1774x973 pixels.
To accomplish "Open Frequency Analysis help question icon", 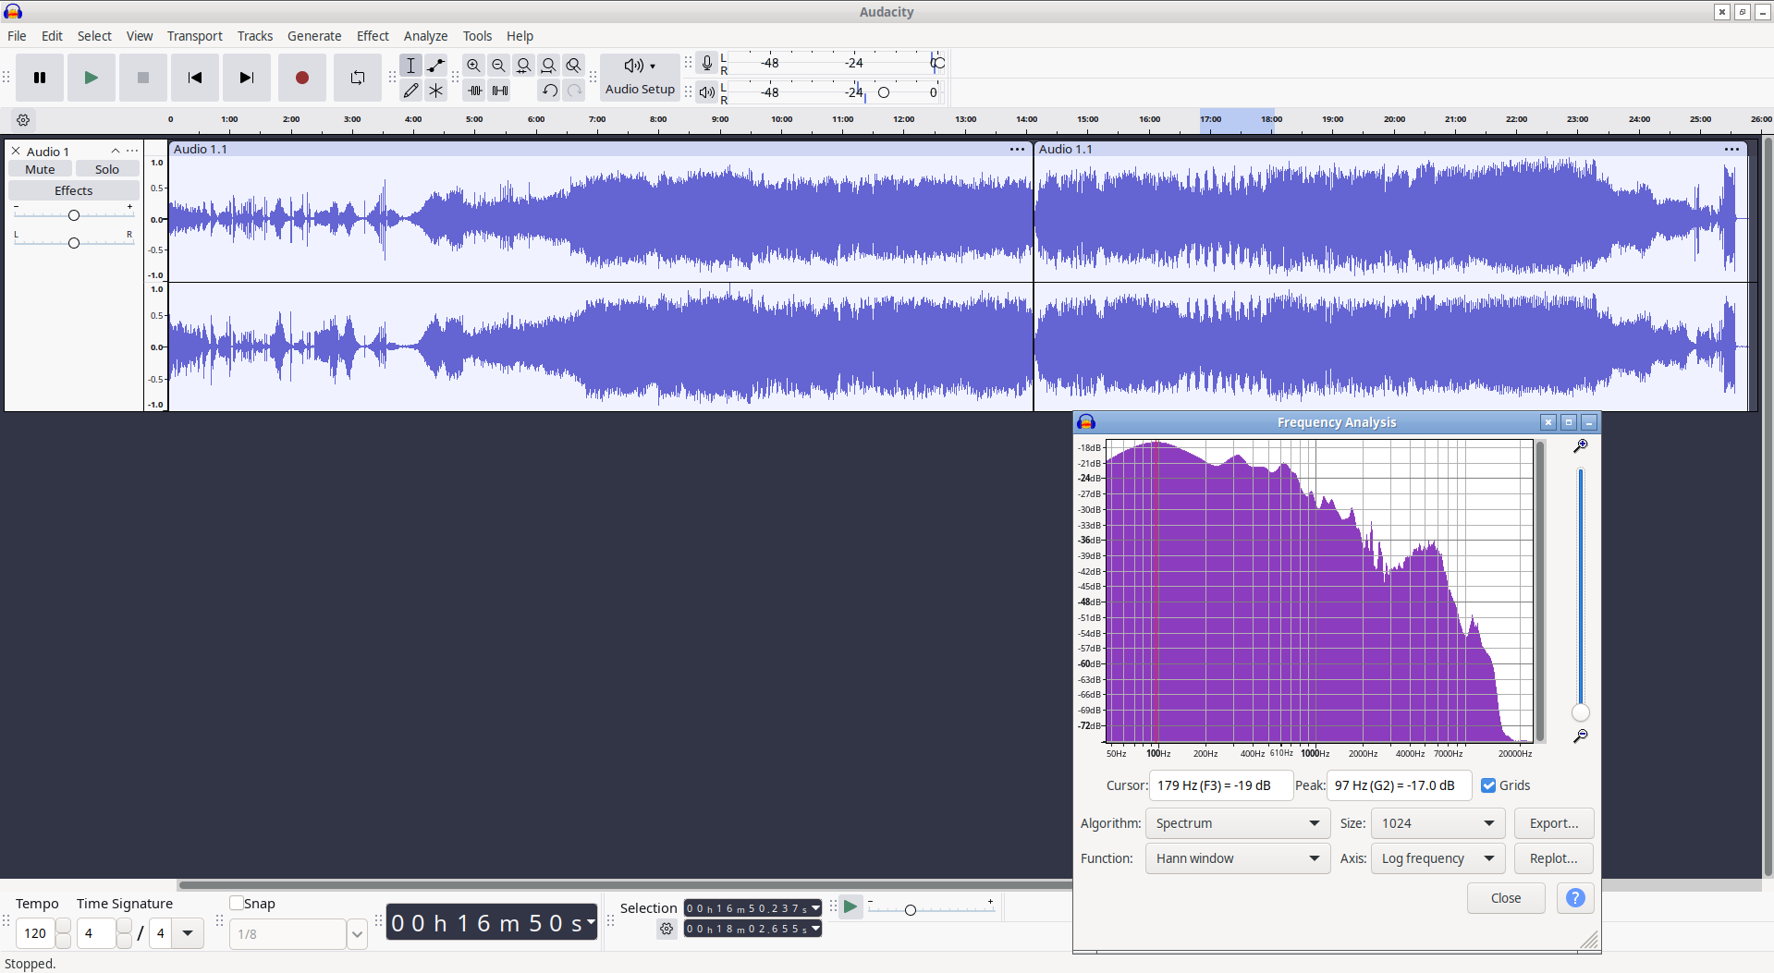I will pyautogui.click(x=1576, y=898).
